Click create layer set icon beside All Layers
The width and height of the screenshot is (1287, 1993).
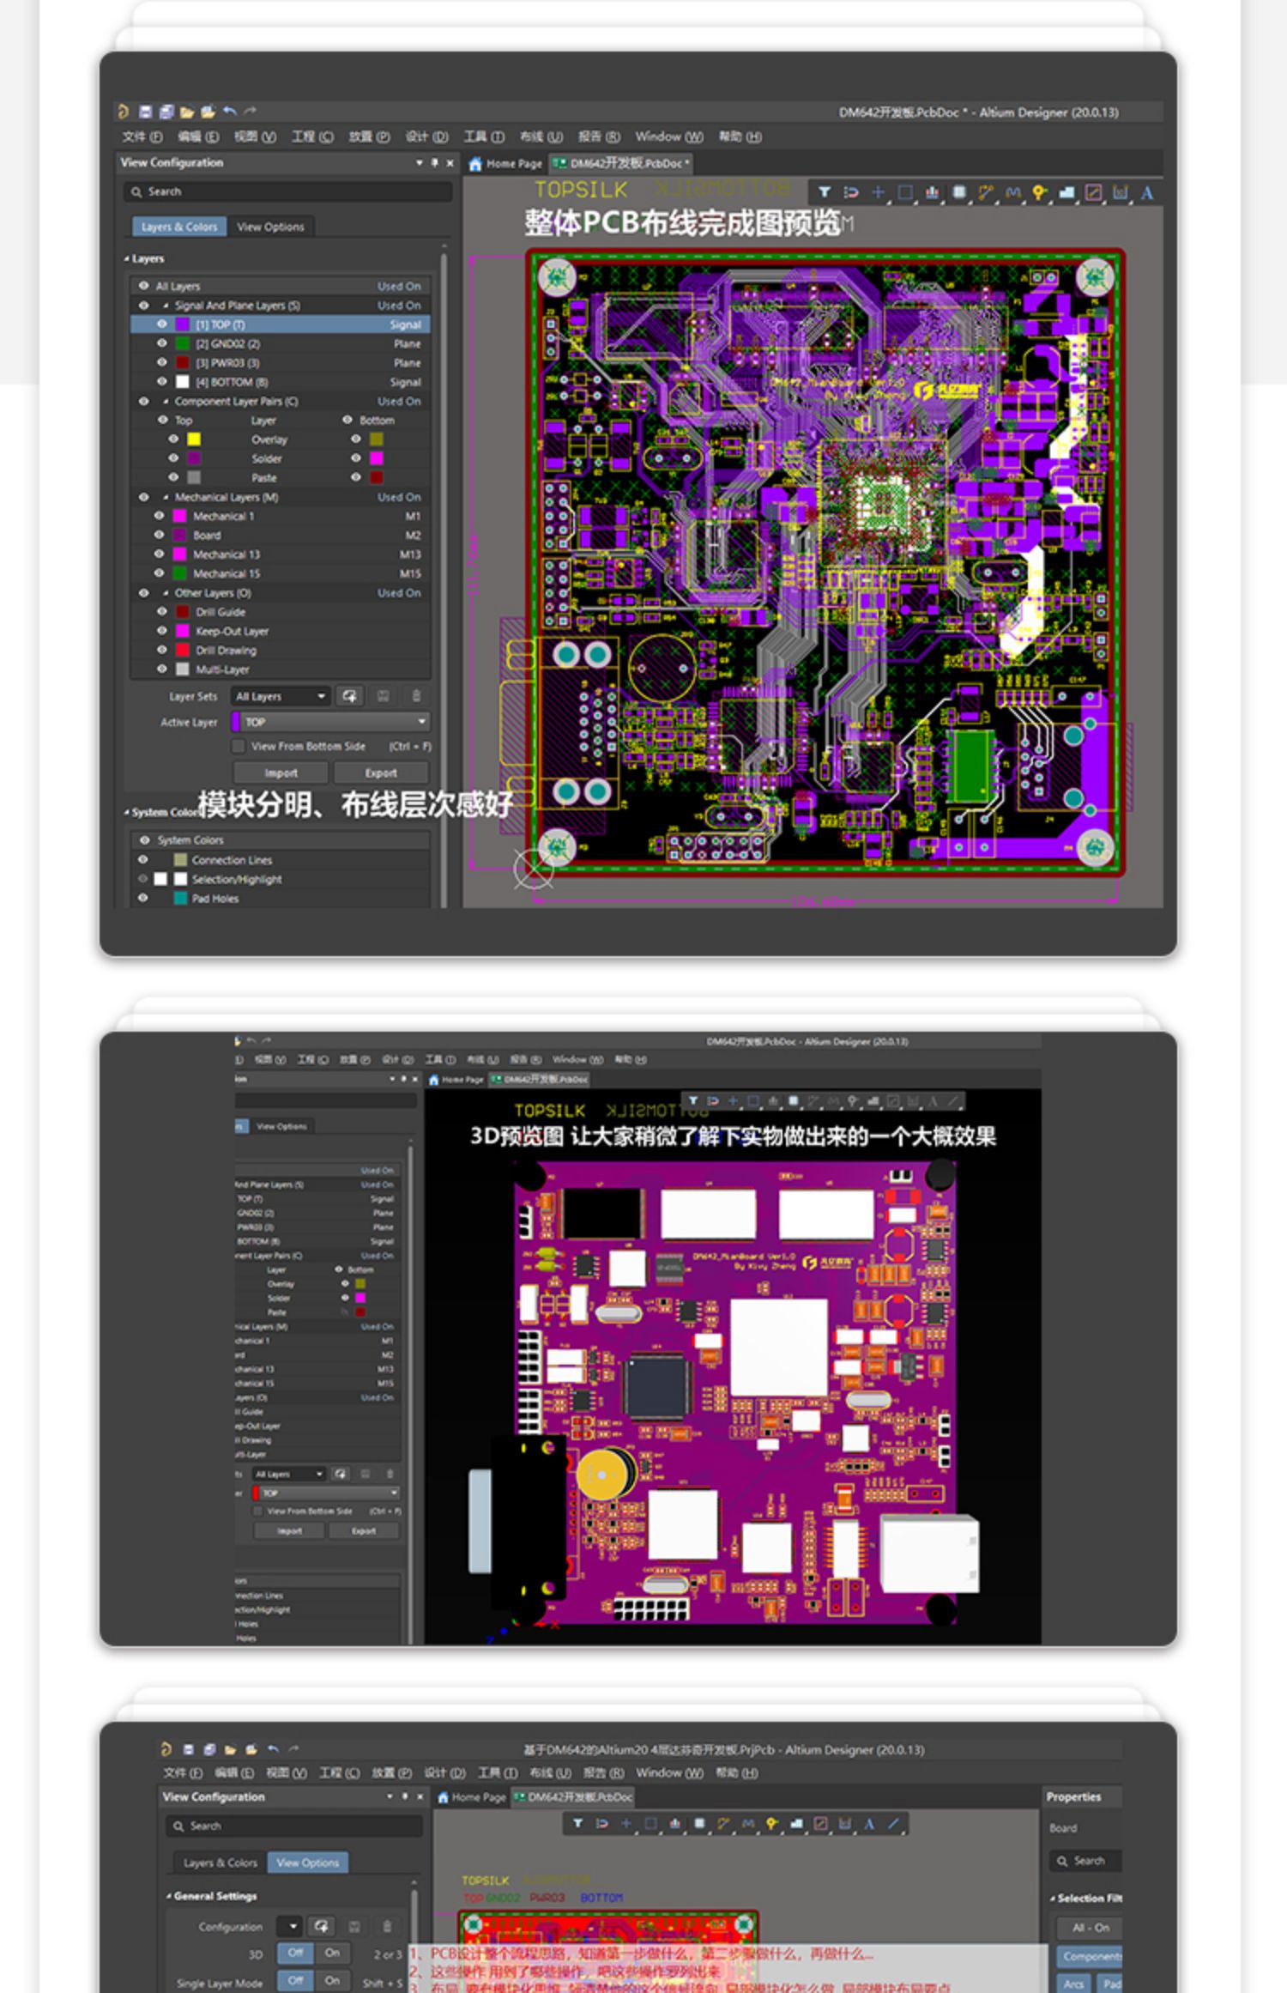(349, 696)
